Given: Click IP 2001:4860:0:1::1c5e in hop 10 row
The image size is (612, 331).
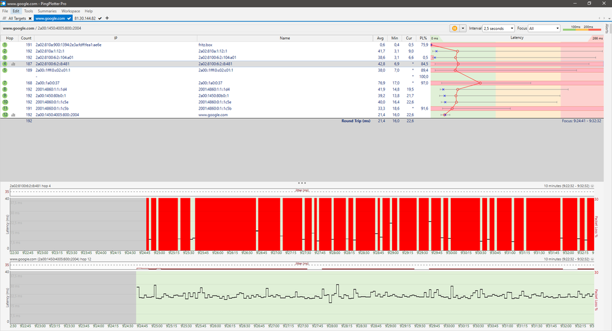Looking at the screenshot, I should (52, 102).
